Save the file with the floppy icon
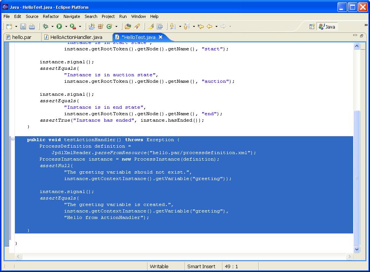This screenshot has width=370, height=272. [x=23, y=26]
